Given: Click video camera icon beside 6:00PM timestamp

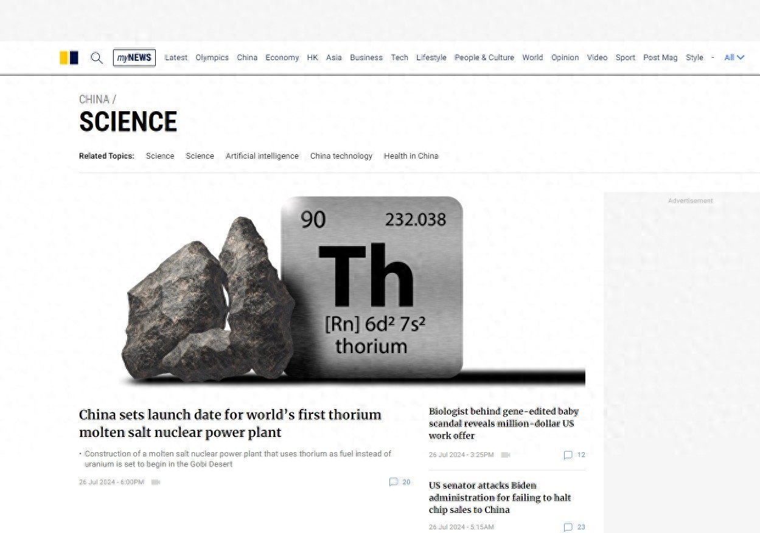Looking at the screenshot, I should pyautogui.click(x=156, y=482).
